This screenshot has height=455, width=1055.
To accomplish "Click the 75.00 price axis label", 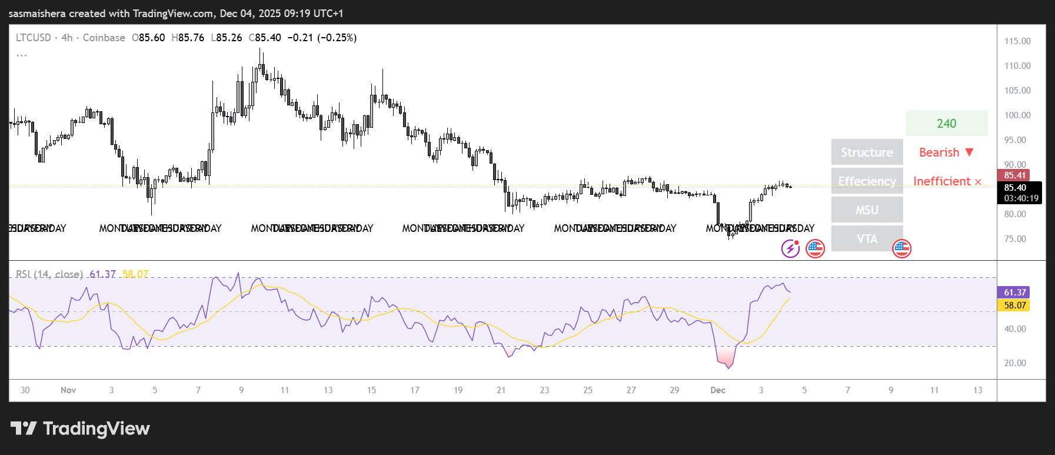I will 1015,239.
